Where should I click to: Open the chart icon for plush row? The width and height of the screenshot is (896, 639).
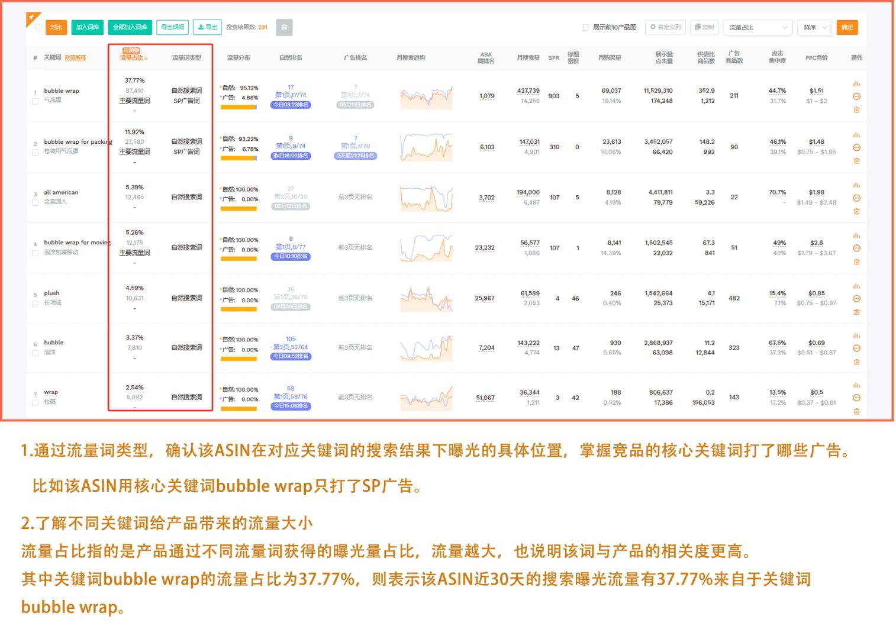(856, 286)
